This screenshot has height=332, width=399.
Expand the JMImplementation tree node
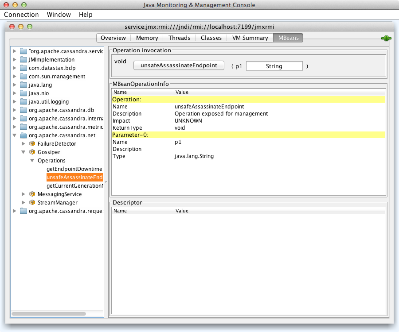(x=15, y=60)
